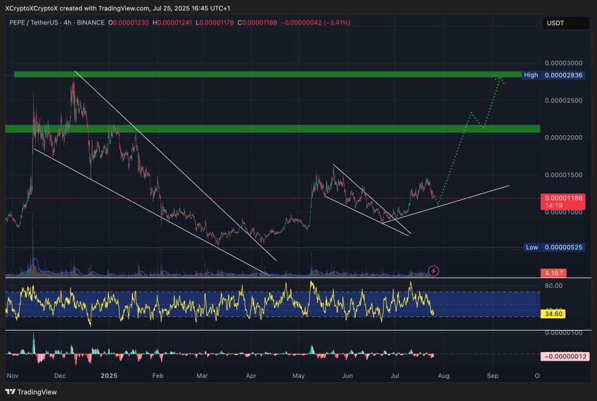Screen dimensions: 597x401
Task: Select the High price label 0.00002836
Action: click(x=562, y=75)
